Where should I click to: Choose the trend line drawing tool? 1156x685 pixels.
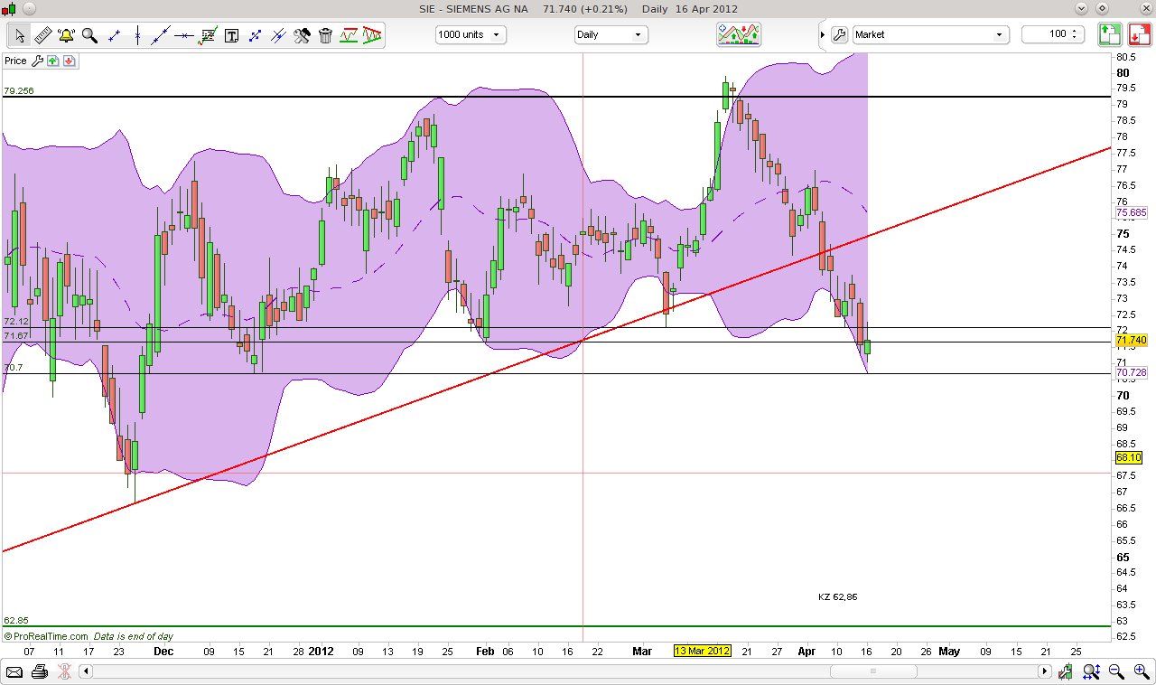click(161, 36)
